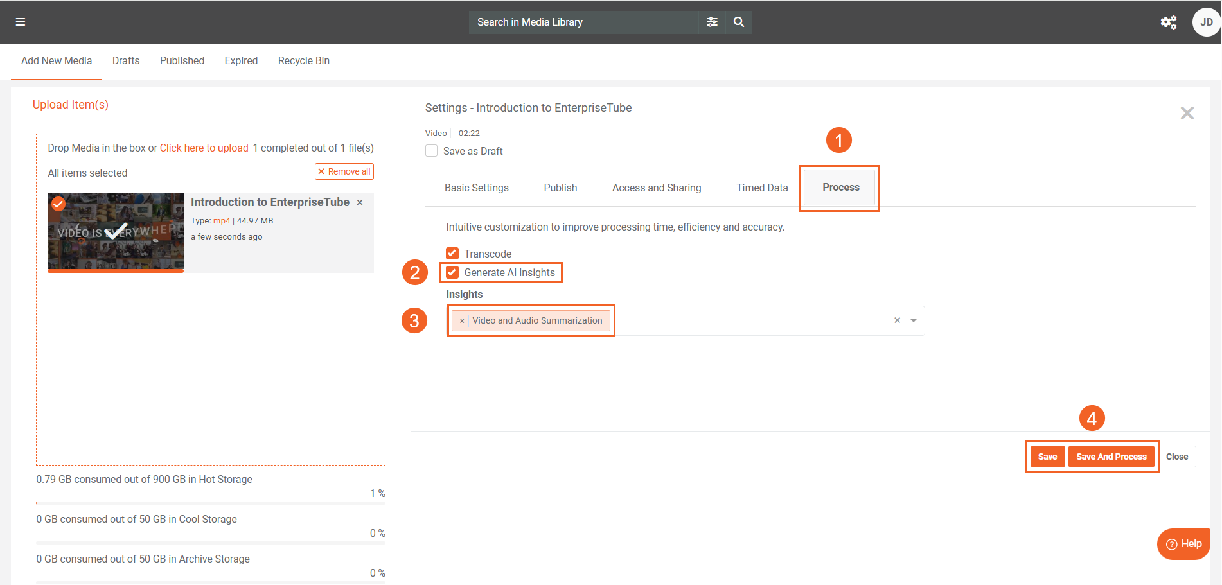
Task: Open the Timed Data tab
Action: click(x=761, y=188)
